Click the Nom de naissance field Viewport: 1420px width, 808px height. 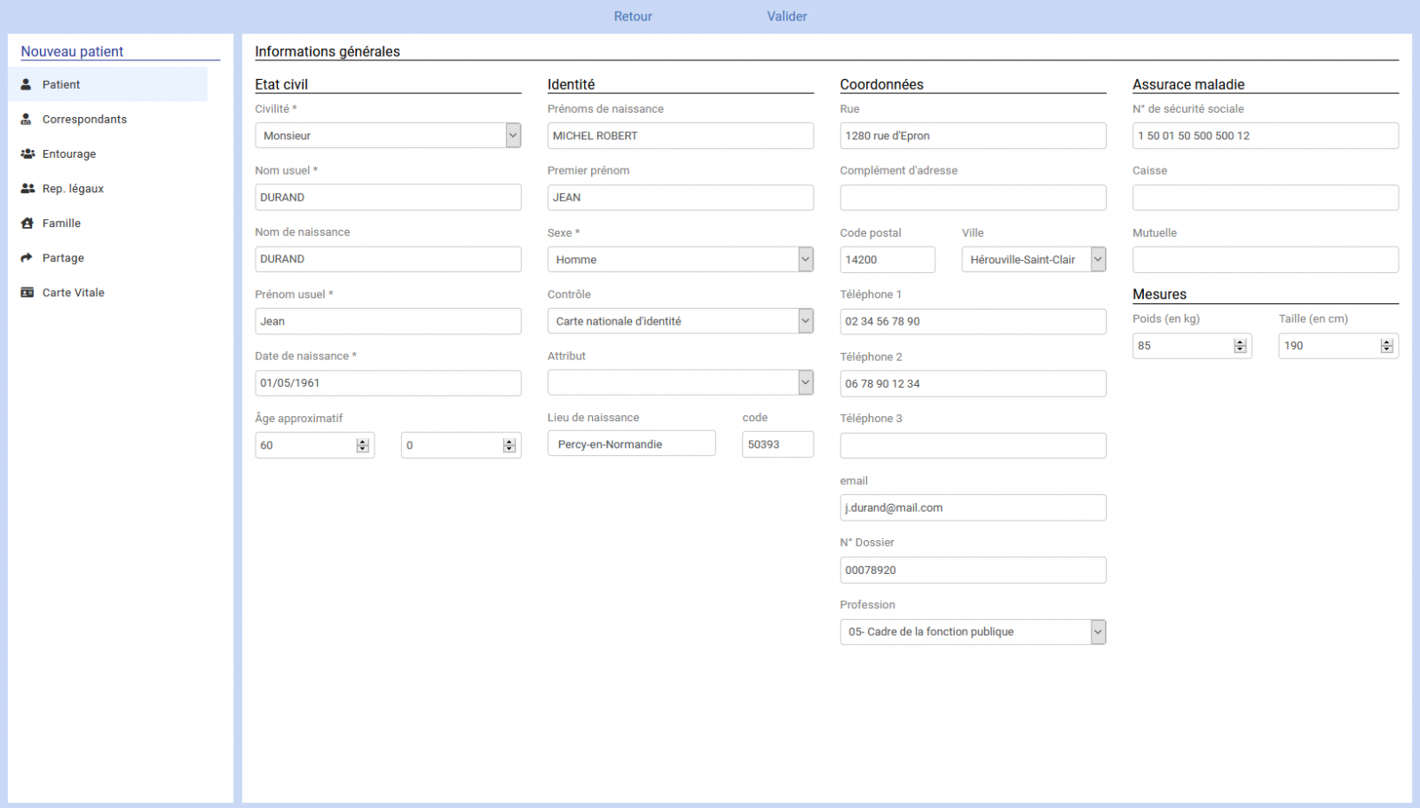coord(388,259)
